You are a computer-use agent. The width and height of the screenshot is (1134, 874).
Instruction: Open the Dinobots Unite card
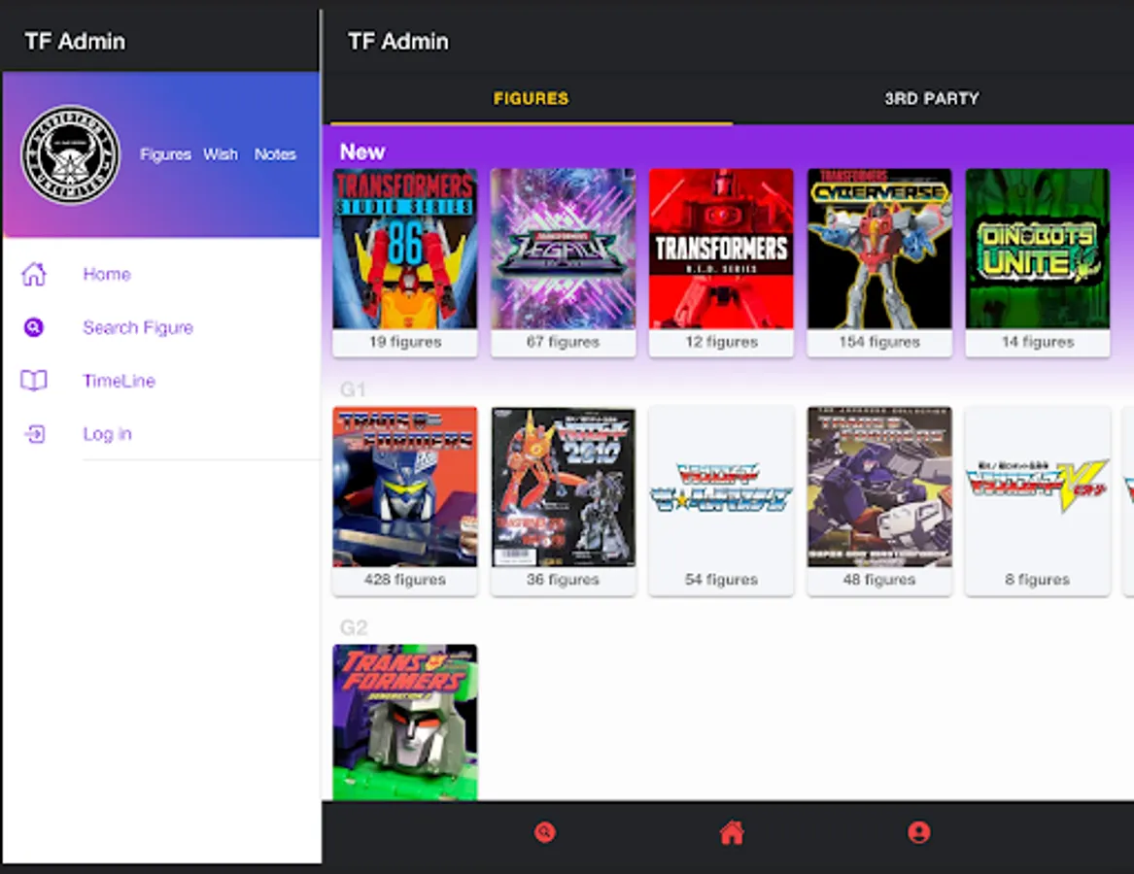coord(1038,262)
